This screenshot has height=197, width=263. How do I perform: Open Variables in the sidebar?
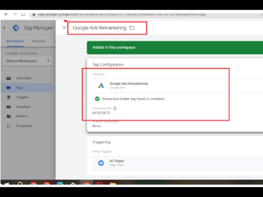pos(23,107)
